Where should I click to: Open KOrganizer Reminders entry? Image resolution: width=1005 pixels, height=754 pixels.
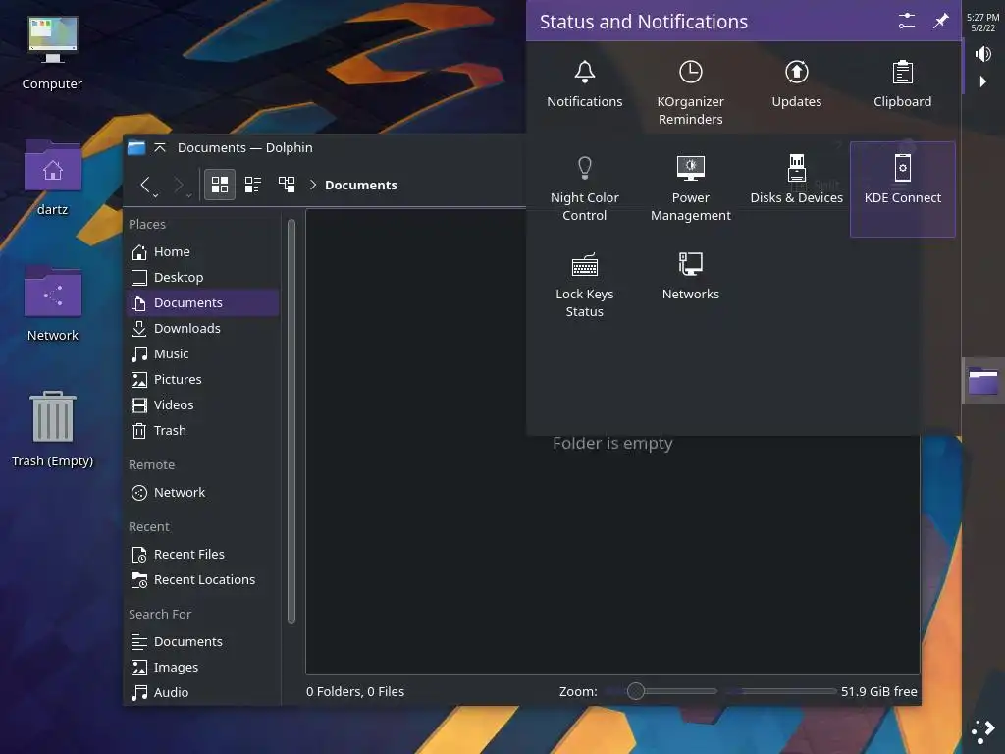[690, 93]
